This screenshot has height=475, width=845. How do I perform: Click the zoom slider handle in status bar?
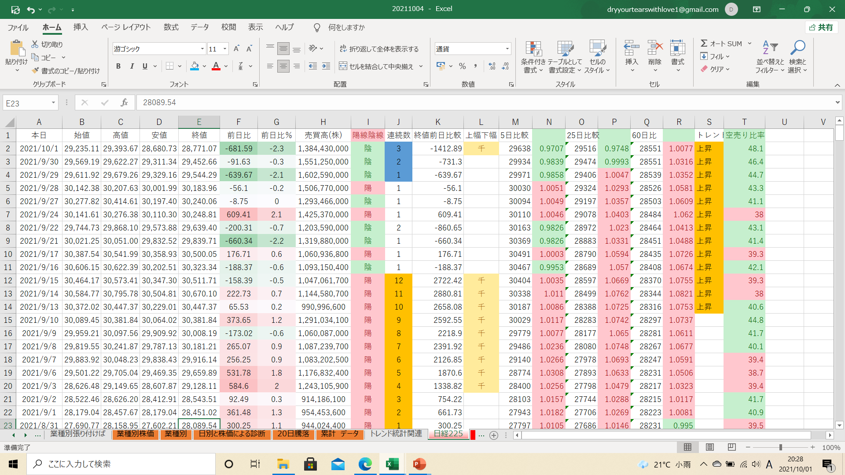click(780, 447)
